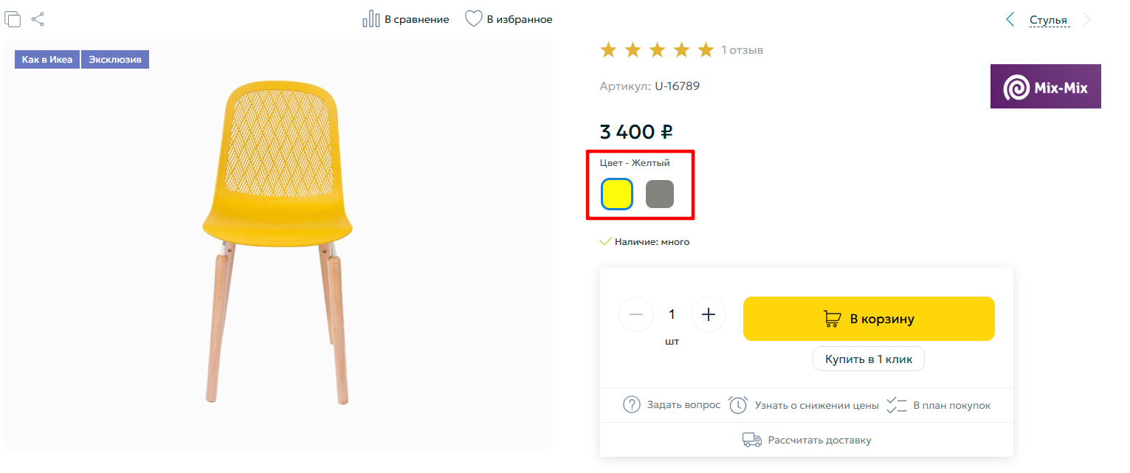This screenshot has width=1130, height=473.
Task: Decrease quantity with minus button
Action: [x=636, y=315]
